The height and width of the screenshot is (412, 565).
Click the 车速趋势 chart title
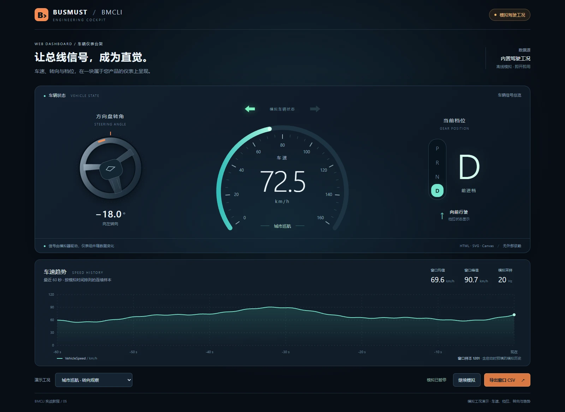tap(55, 272)
